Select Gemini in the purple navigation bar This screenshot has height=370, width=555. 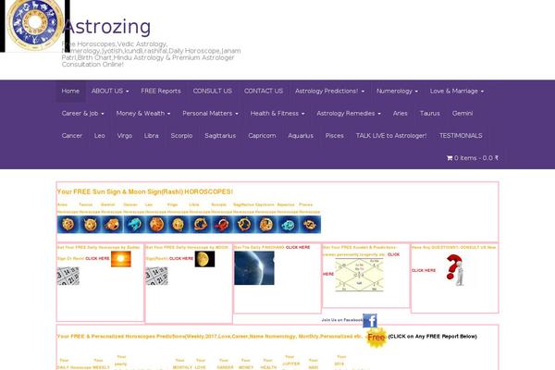point(462,113)
